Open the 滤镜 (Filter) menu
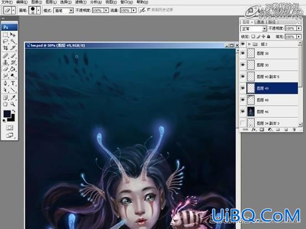Image resolution: width=306 pixels, height=229 pixels. coord(80,2)
